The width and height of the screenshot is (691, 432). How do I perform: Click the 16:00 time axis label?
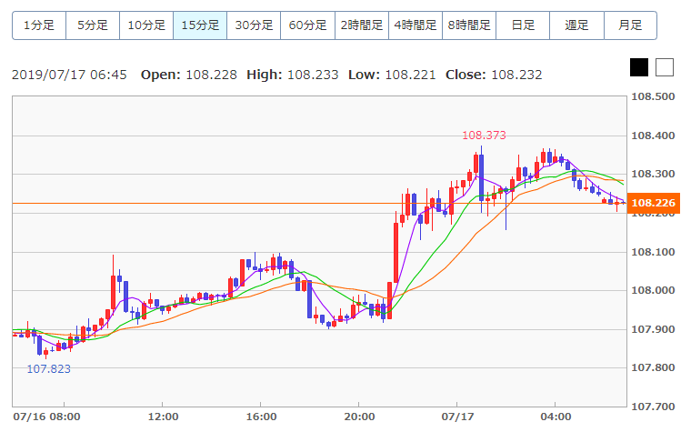pyautogui.click(x=261, y=417)
